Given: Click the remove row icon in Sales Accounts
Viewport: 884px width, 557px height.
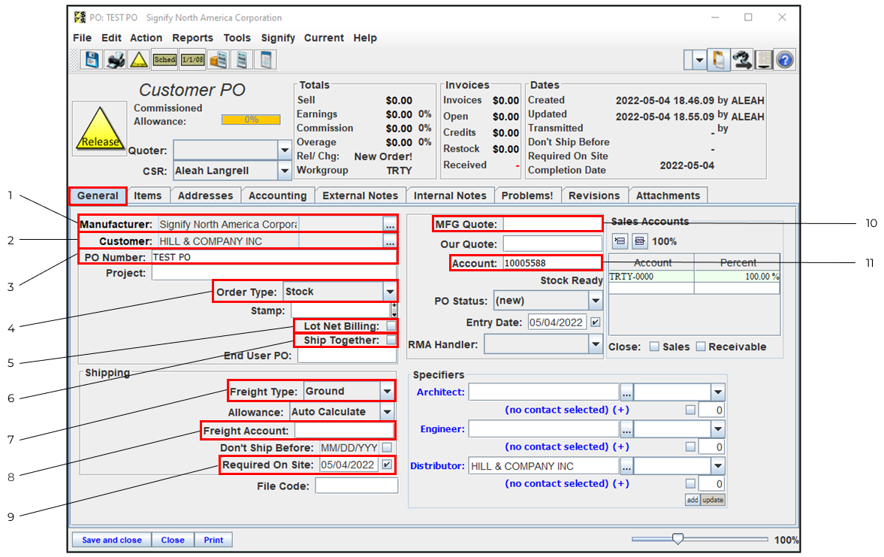Looking at the screenshot, I should click(x=639, y=241).
